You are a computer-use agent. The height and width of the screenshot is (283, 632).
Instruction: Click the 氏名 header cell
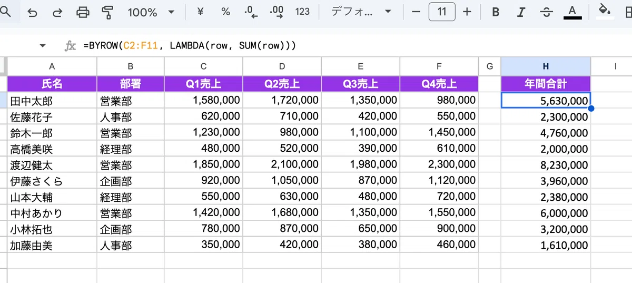52,83
